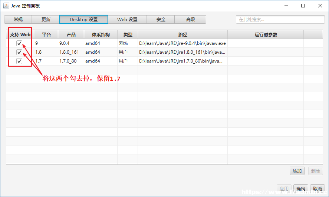Click the 支持 Web column header
This screenshot has height=197, width=329.
click(x=20, y=34)
